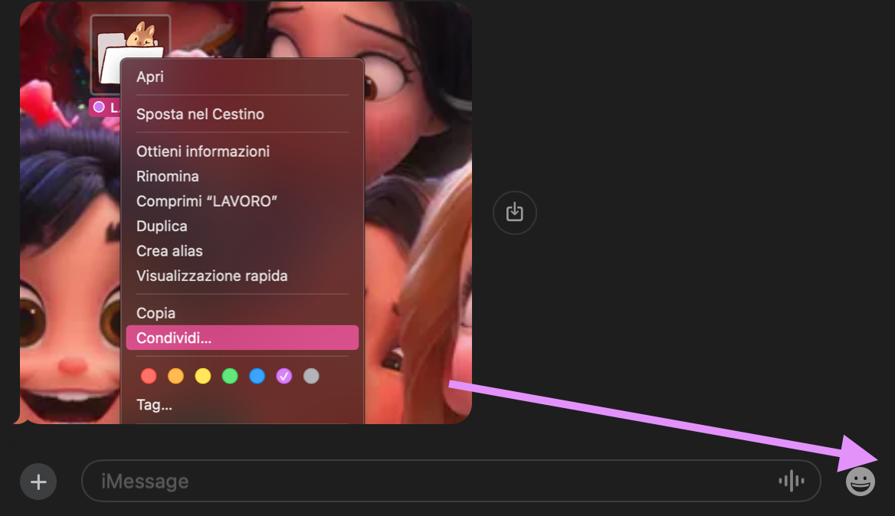Select Sposta nel Cestino menu entry
Screen dimensions: 895x516
[x=200, y=114]
